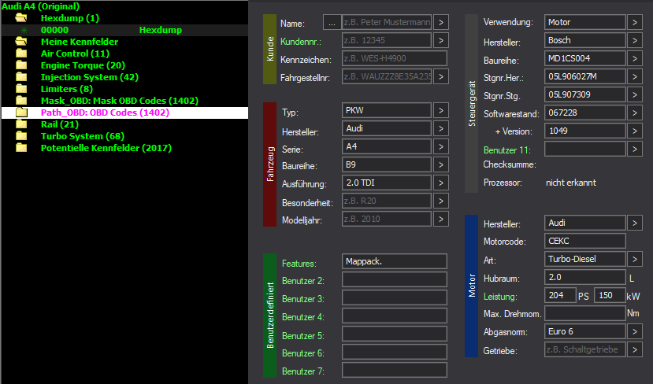Click the Max. Drehmom. input field
Screen dimensions: 653x384
[584, 313]
